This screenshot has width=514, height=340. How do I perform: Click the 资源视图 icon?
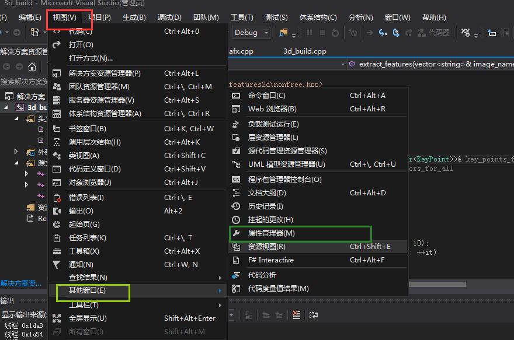[236, 247]
